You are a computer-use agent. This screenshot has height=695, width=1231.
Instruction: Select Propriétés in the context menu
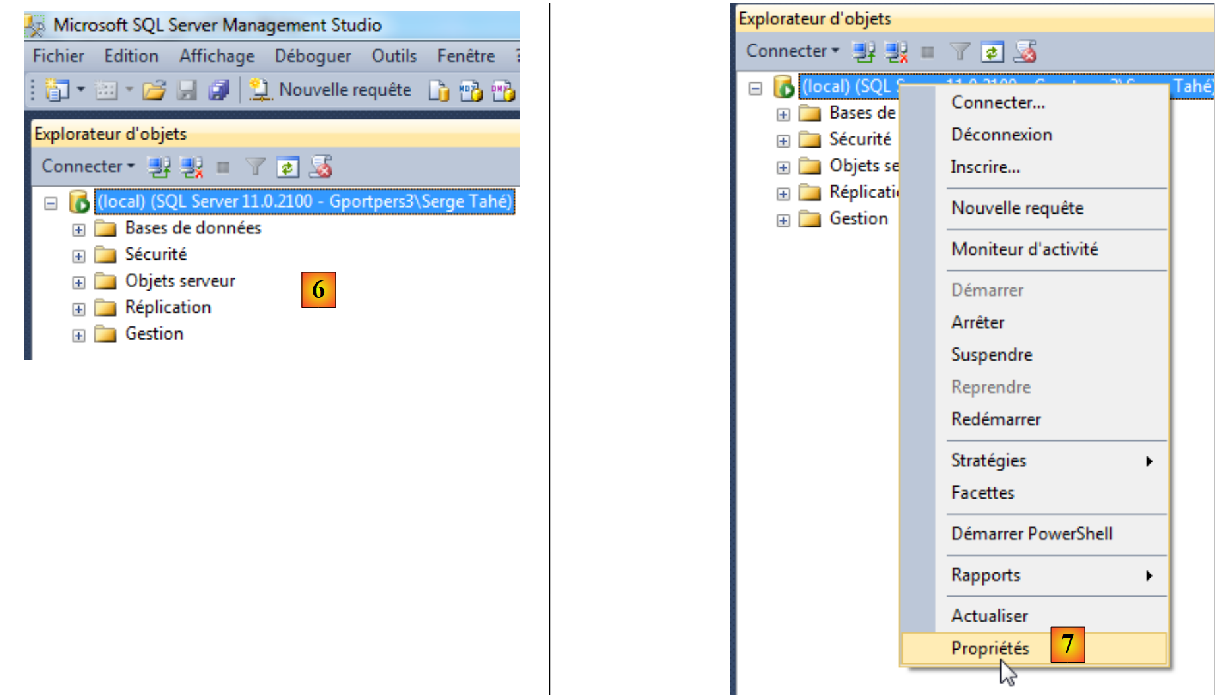click(x=990, y=648)
